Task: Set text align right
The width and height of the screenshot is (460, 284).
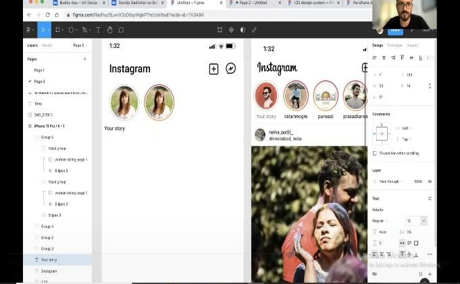Action: (x=388, y=254)
